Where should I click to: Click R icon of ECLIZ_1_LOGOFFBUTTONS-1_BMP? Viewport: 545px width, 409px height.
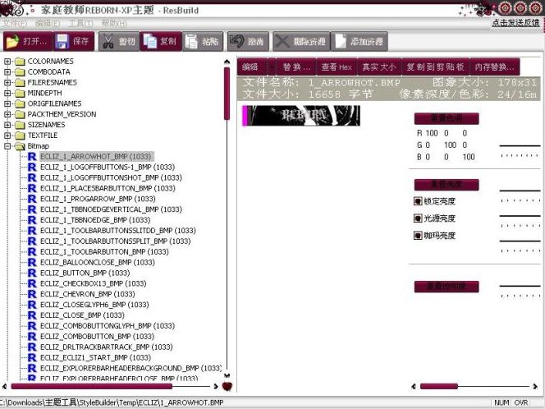click(x=32, y=168)
